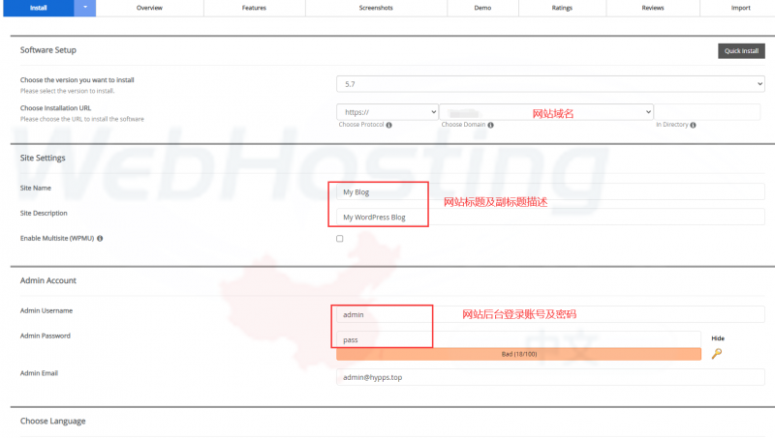Click info icon next to Choose Domain
The image size is (775, 438).
490,125
